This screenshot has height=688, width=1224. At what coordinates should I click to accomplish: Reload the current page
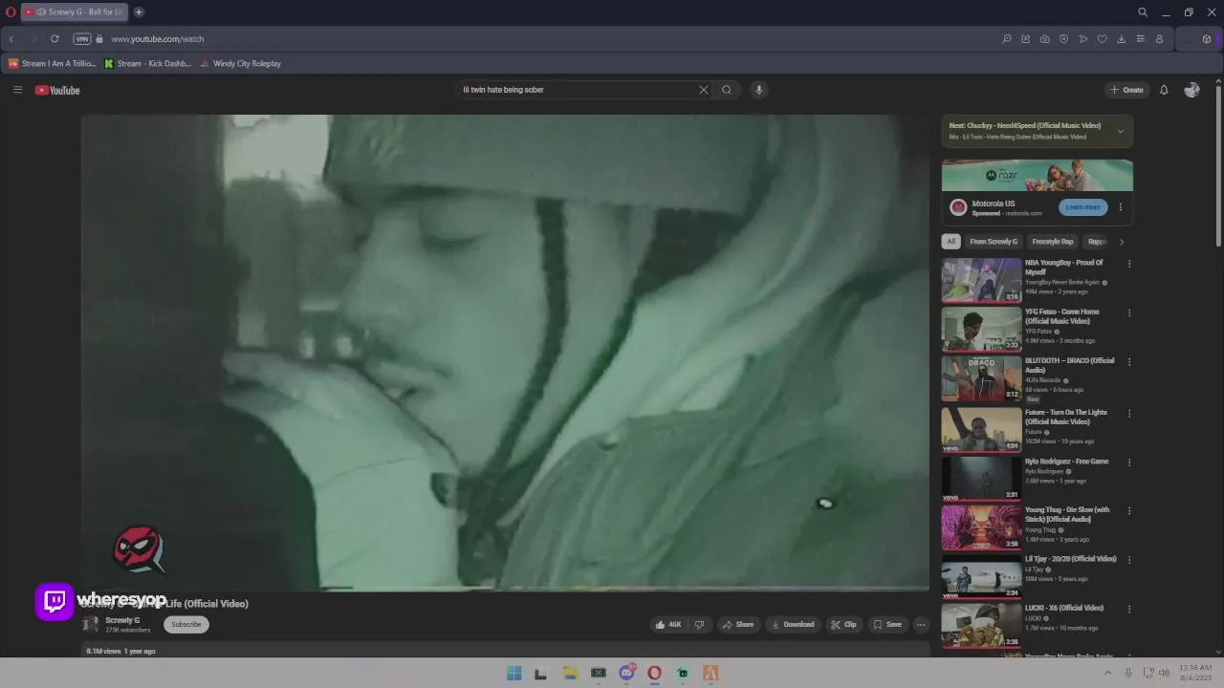(x=55, y=39)
